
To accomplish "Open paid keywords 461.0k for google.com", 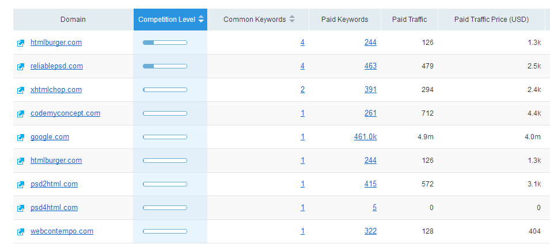I will (x=365, y=136).
